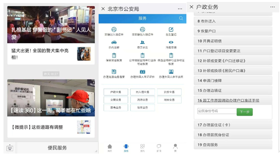Tap the 出生登记 icon

tap(171, 30)
